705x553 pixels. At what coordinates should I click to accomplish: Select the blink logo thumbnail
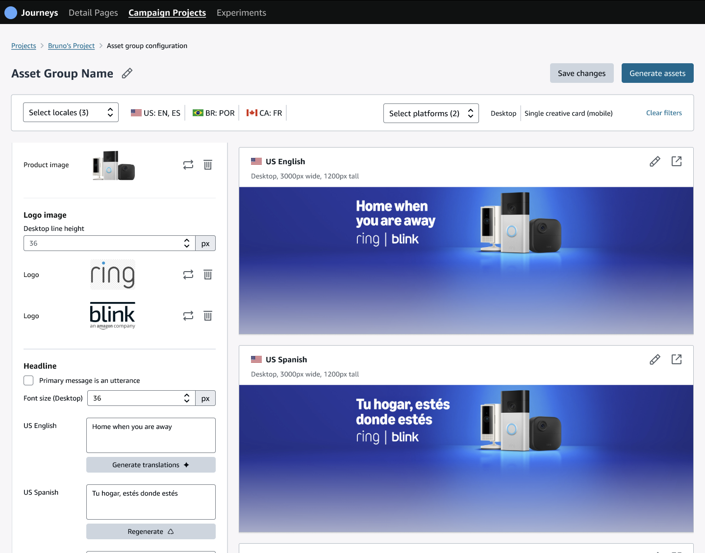113,316
